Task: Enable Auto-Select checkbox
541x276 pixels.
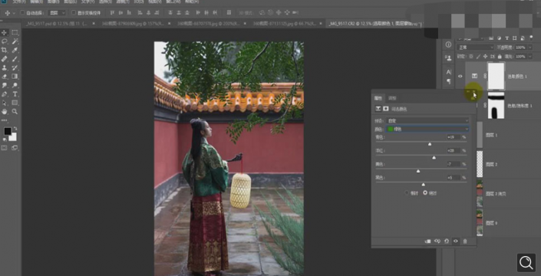Action: (22, 13)
